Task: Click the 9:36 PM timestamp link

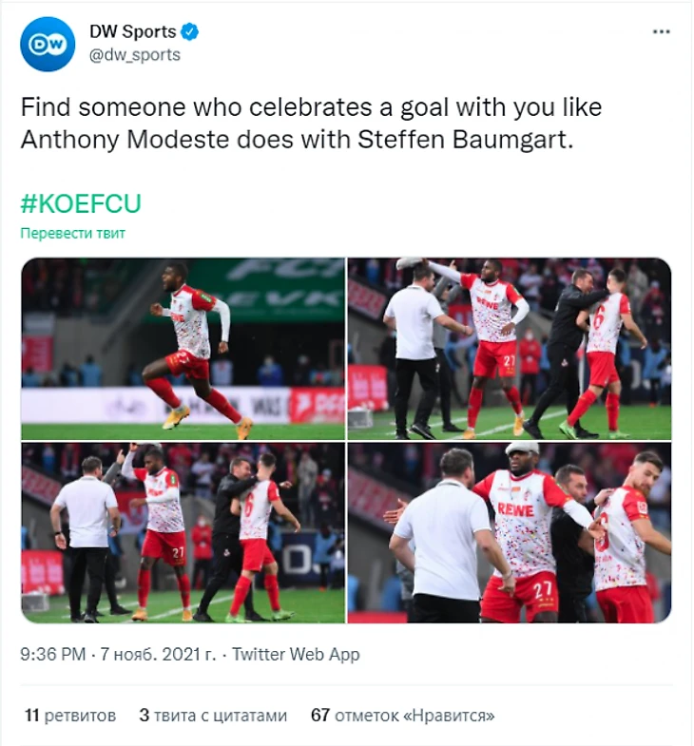Action: [52, 655]
